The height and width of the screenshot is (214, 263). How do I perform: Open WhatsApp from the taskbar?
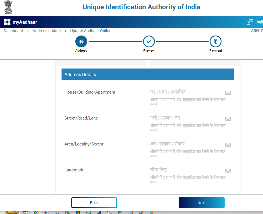point(88,212)
